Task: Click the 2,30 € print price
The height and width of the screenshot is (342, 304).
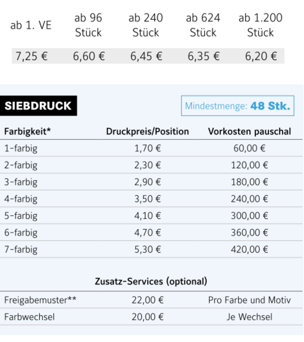Action: click(147, 165)
